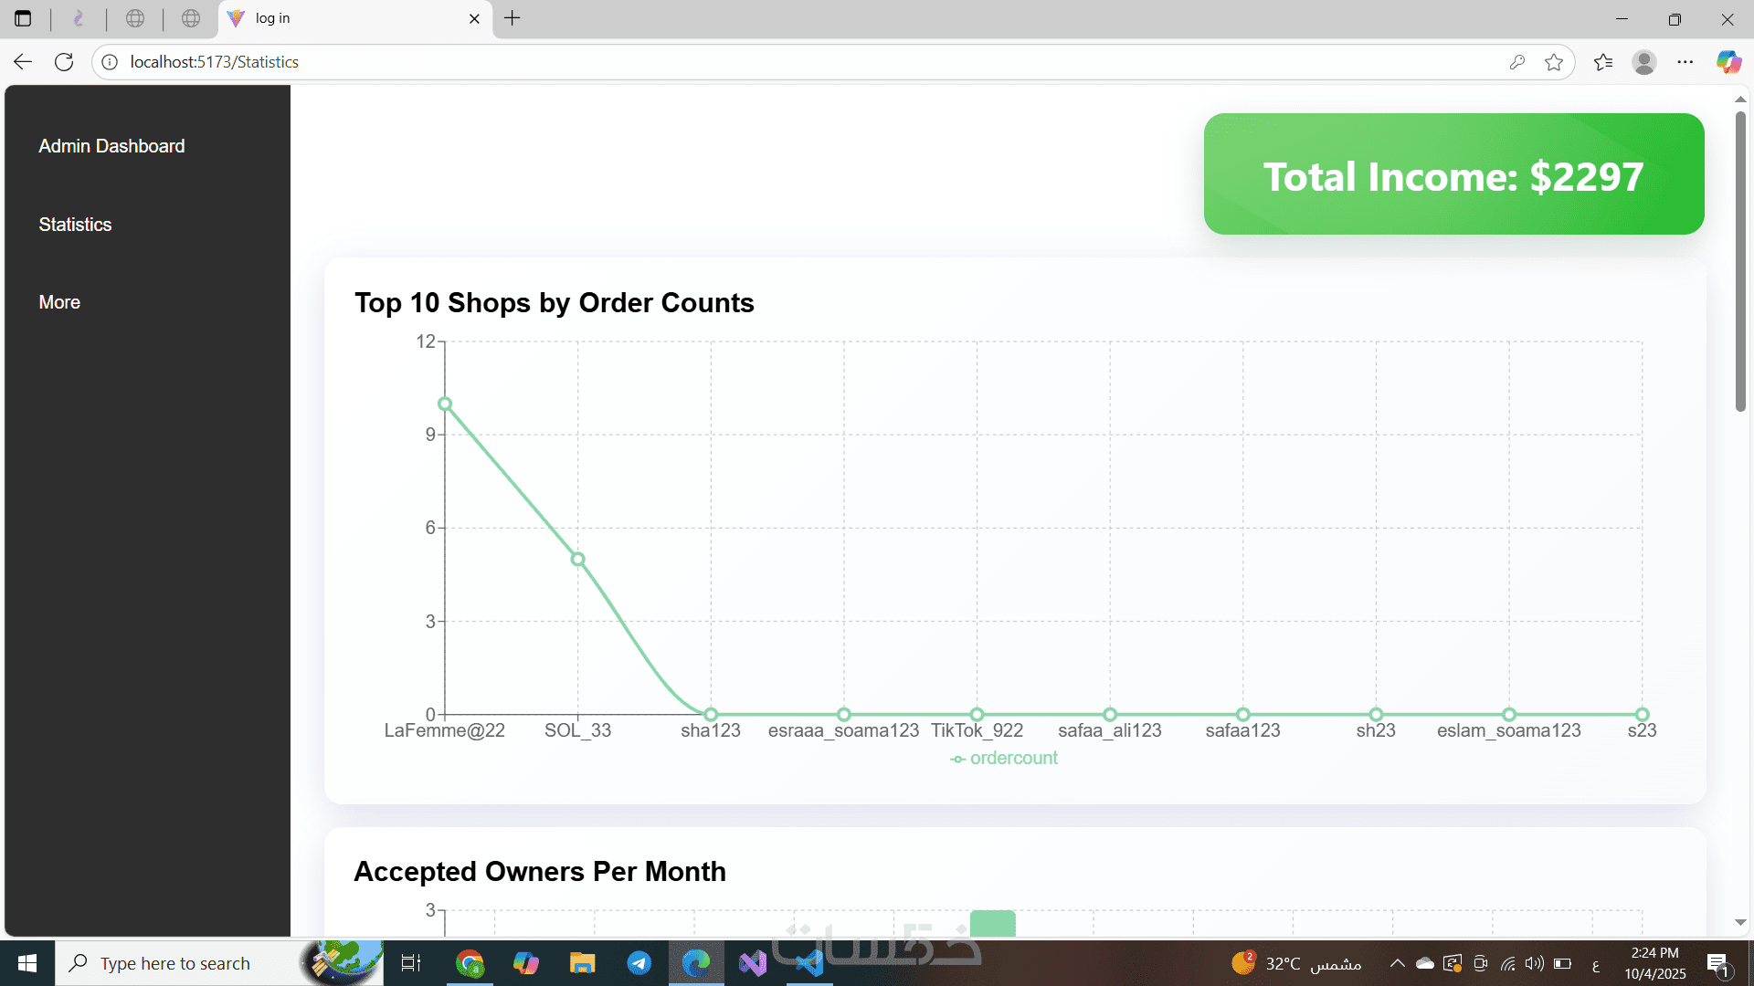Click the browser back arrow

(x=23, y=62)
